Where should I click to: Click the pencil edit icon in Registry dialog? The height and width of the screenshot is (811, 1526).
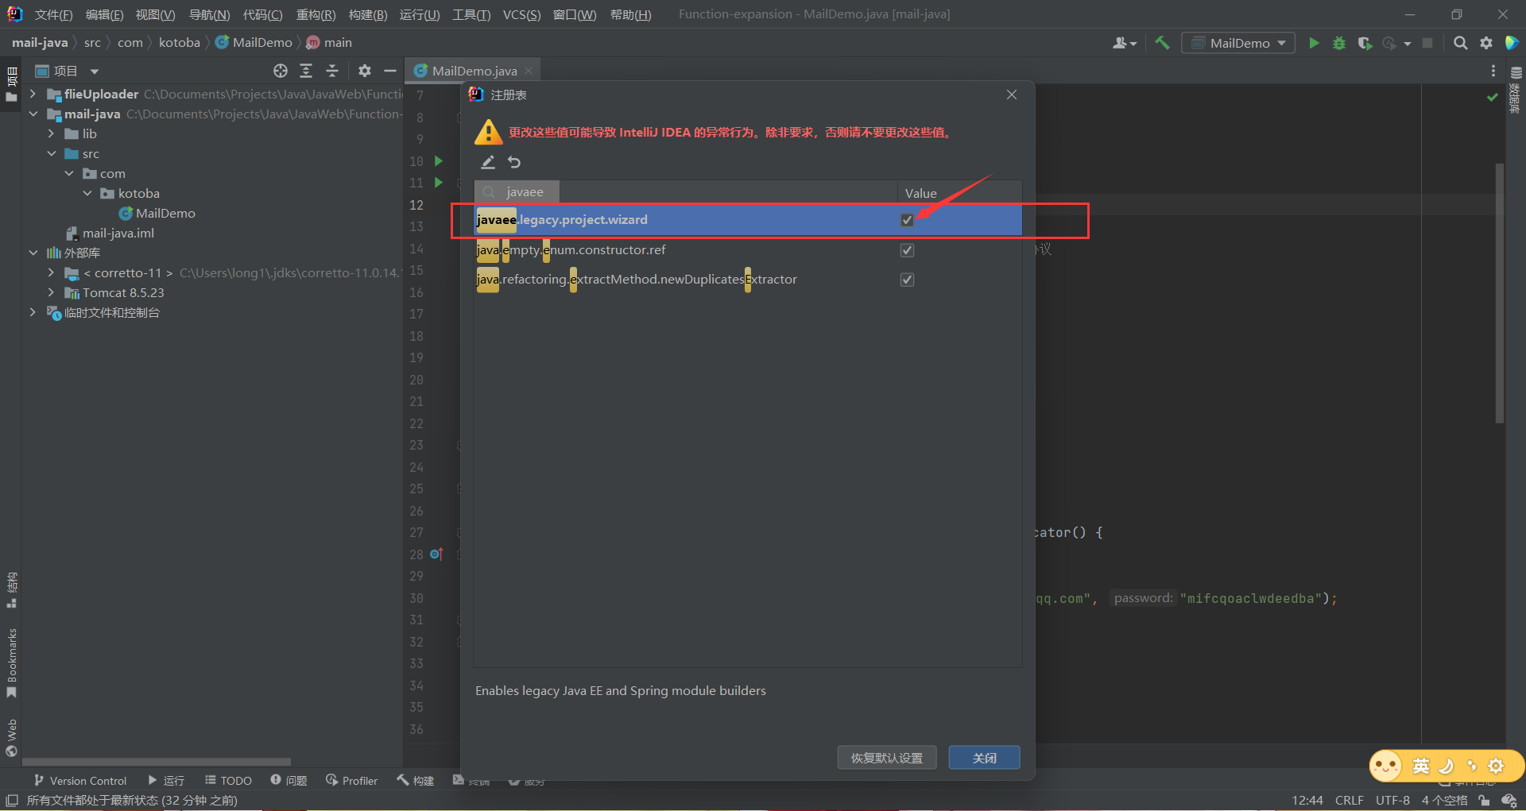(488, 162)
